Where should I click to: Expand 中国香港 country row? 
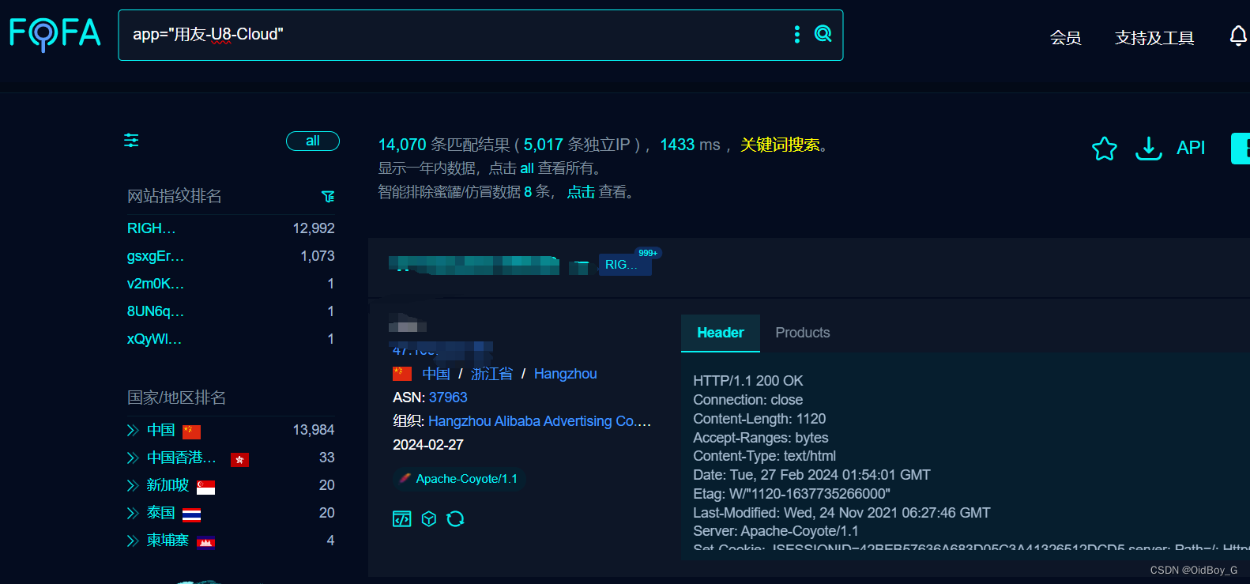[x=132, y=458]
